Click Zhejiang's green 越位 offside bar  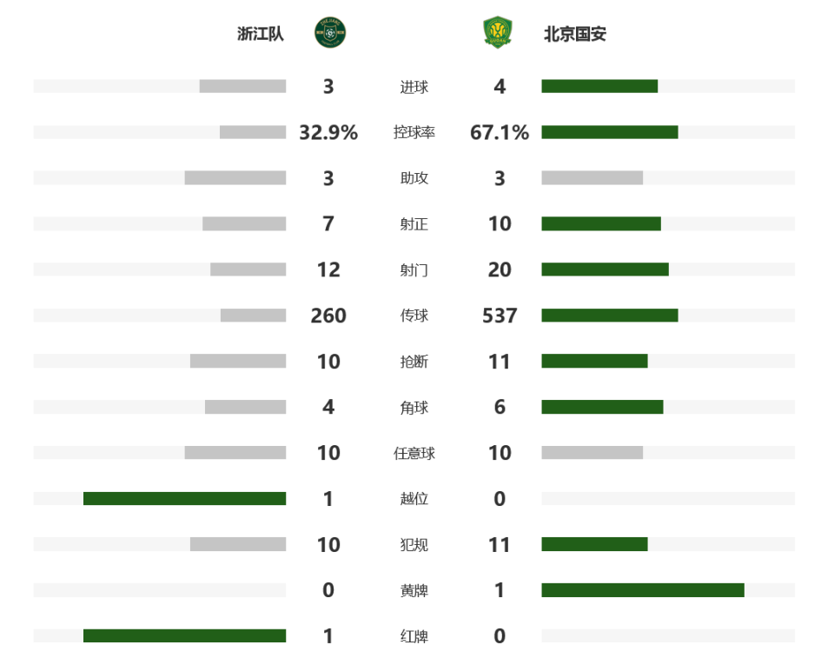(x=184, y=498)
